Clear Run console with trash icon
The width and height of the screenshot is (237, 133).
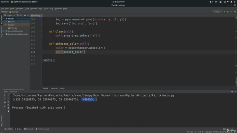click(x=8, y=111)
